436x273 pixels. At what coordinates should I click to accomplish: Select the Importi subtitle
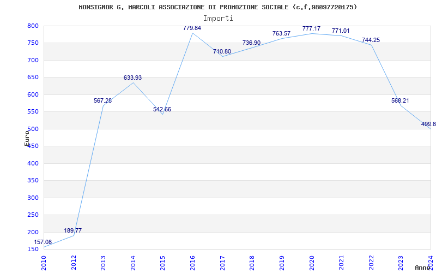(218, 19)
